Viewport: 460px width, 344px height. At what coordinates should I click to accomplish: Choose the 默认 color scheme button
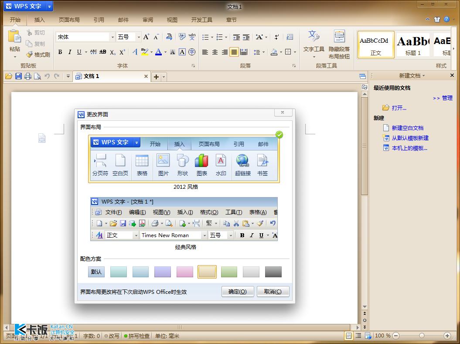[96, 272]
